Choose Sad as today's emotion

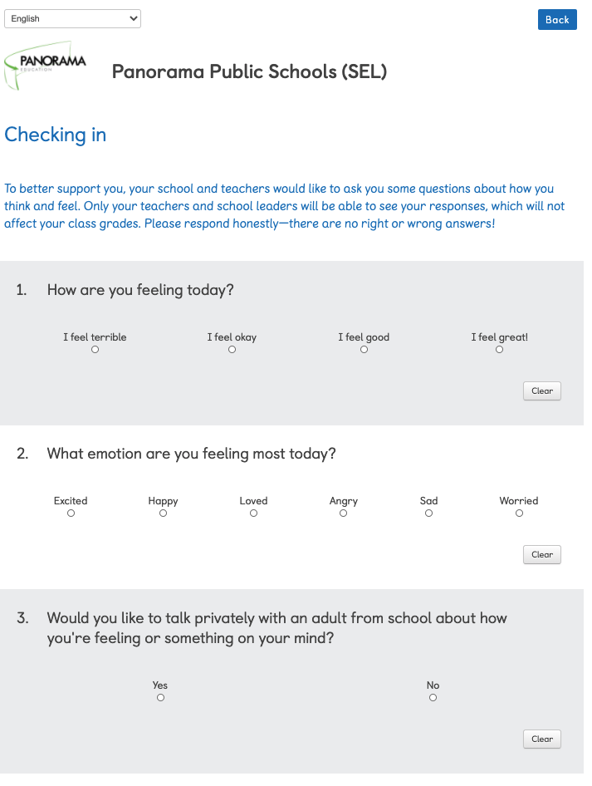pos(428,513)
